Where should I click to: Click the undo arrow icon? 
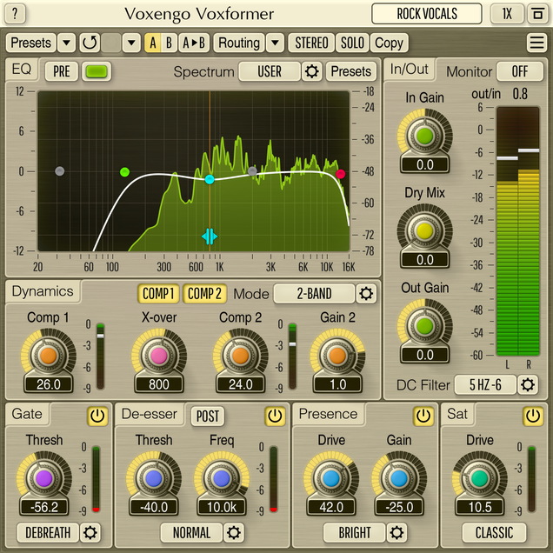[x=90, y=43]
